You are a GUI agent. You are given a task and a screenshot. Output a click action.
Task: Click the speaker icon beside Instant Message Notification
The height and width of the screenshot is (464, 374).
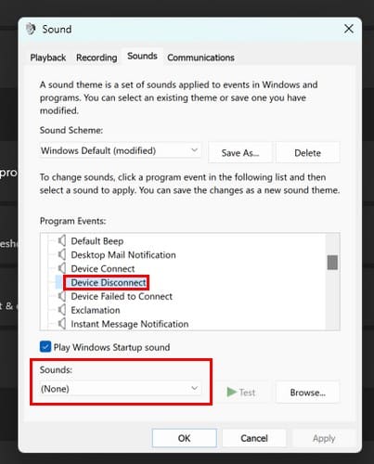[62, 324]
